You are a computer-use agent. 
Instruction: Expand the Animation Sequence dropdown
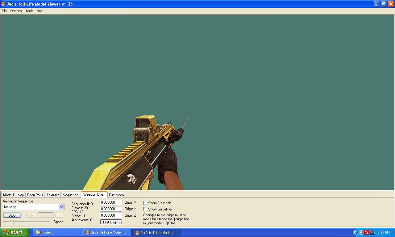[61, 207]
